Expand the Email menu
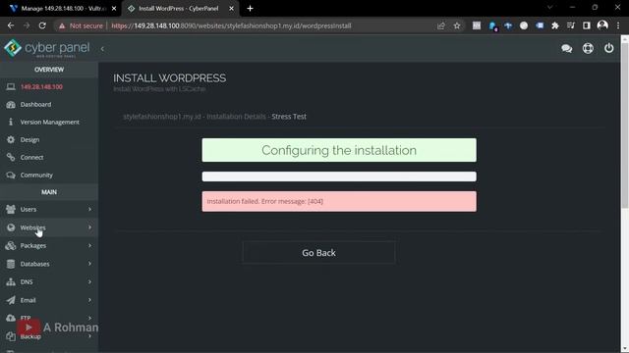 click(x=49, y=300)
